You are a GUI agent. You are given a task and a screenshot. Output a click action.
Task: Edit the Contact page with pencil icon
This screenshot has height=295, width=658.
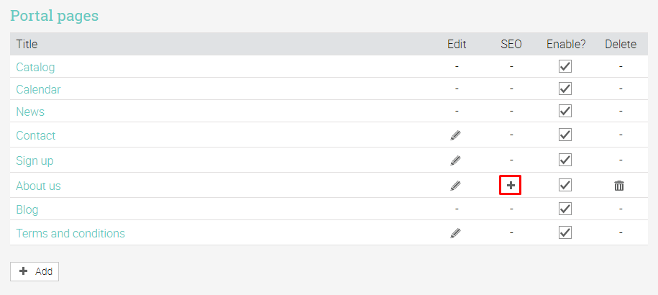[456, 135]
